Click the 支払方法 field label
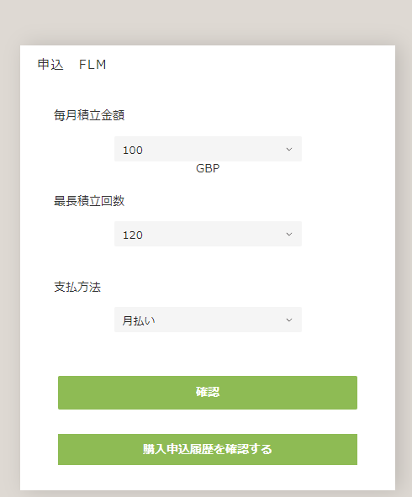Viewport: 412px width, 497px height. click(x=77, y=287)
